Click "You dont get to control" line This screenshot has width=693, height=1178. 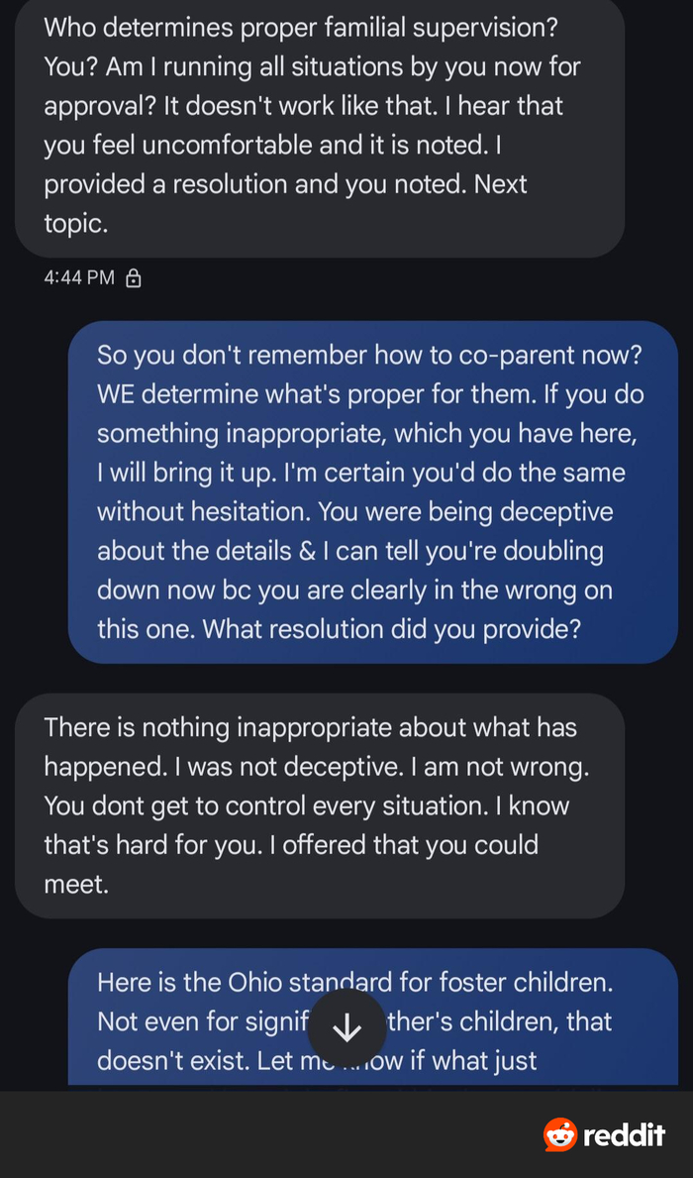[x=306, y=805]
